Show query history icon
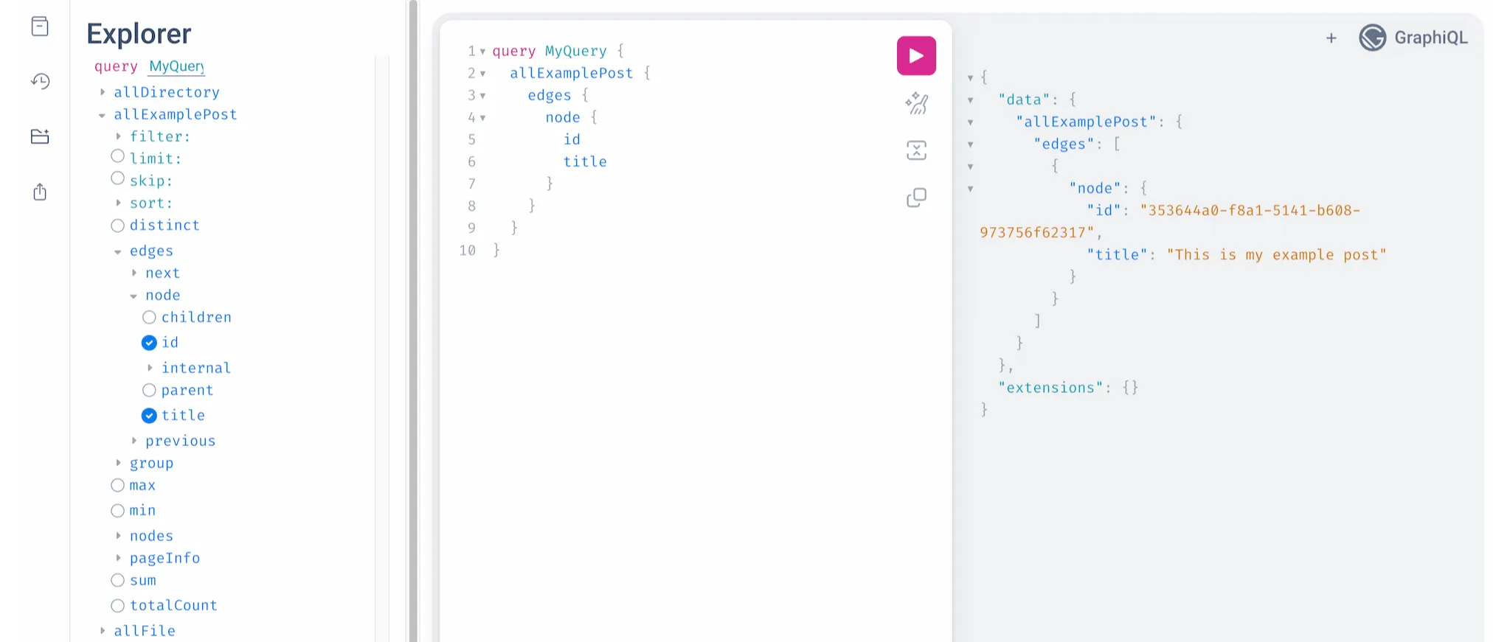Image resolution: width=1493 pixels, height=642 pixels. click(x=40, y=81)
